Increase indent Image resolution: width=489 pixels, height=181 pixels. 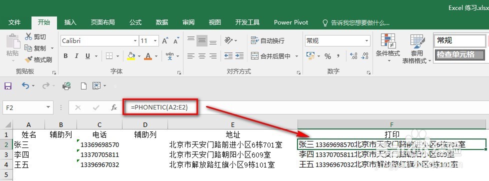239,56
